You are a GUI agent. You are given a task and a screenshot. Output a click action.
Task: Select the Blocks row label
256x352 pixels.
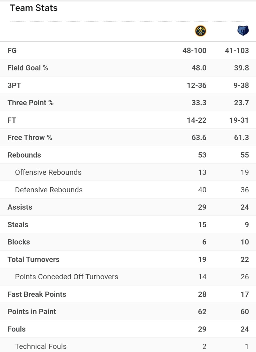coord(19,242)
